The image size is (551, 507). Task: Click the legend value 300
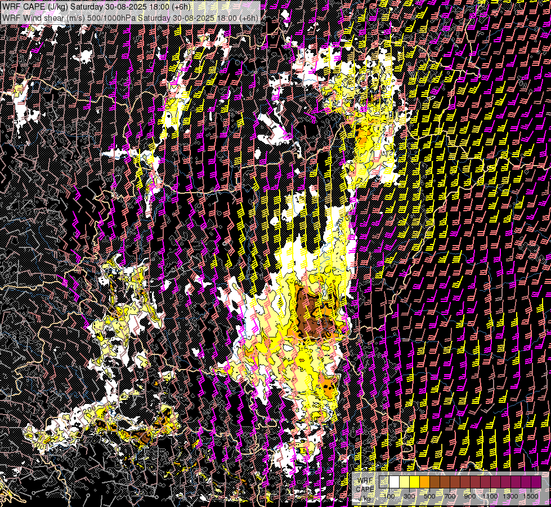409,496
